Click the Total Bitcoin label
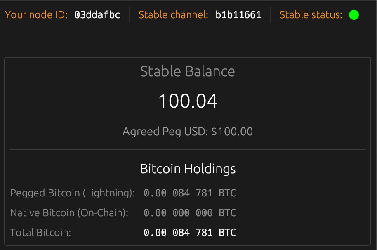Image resolution: width=377 pixels, height=250 pixels. (x=40, y=233)
